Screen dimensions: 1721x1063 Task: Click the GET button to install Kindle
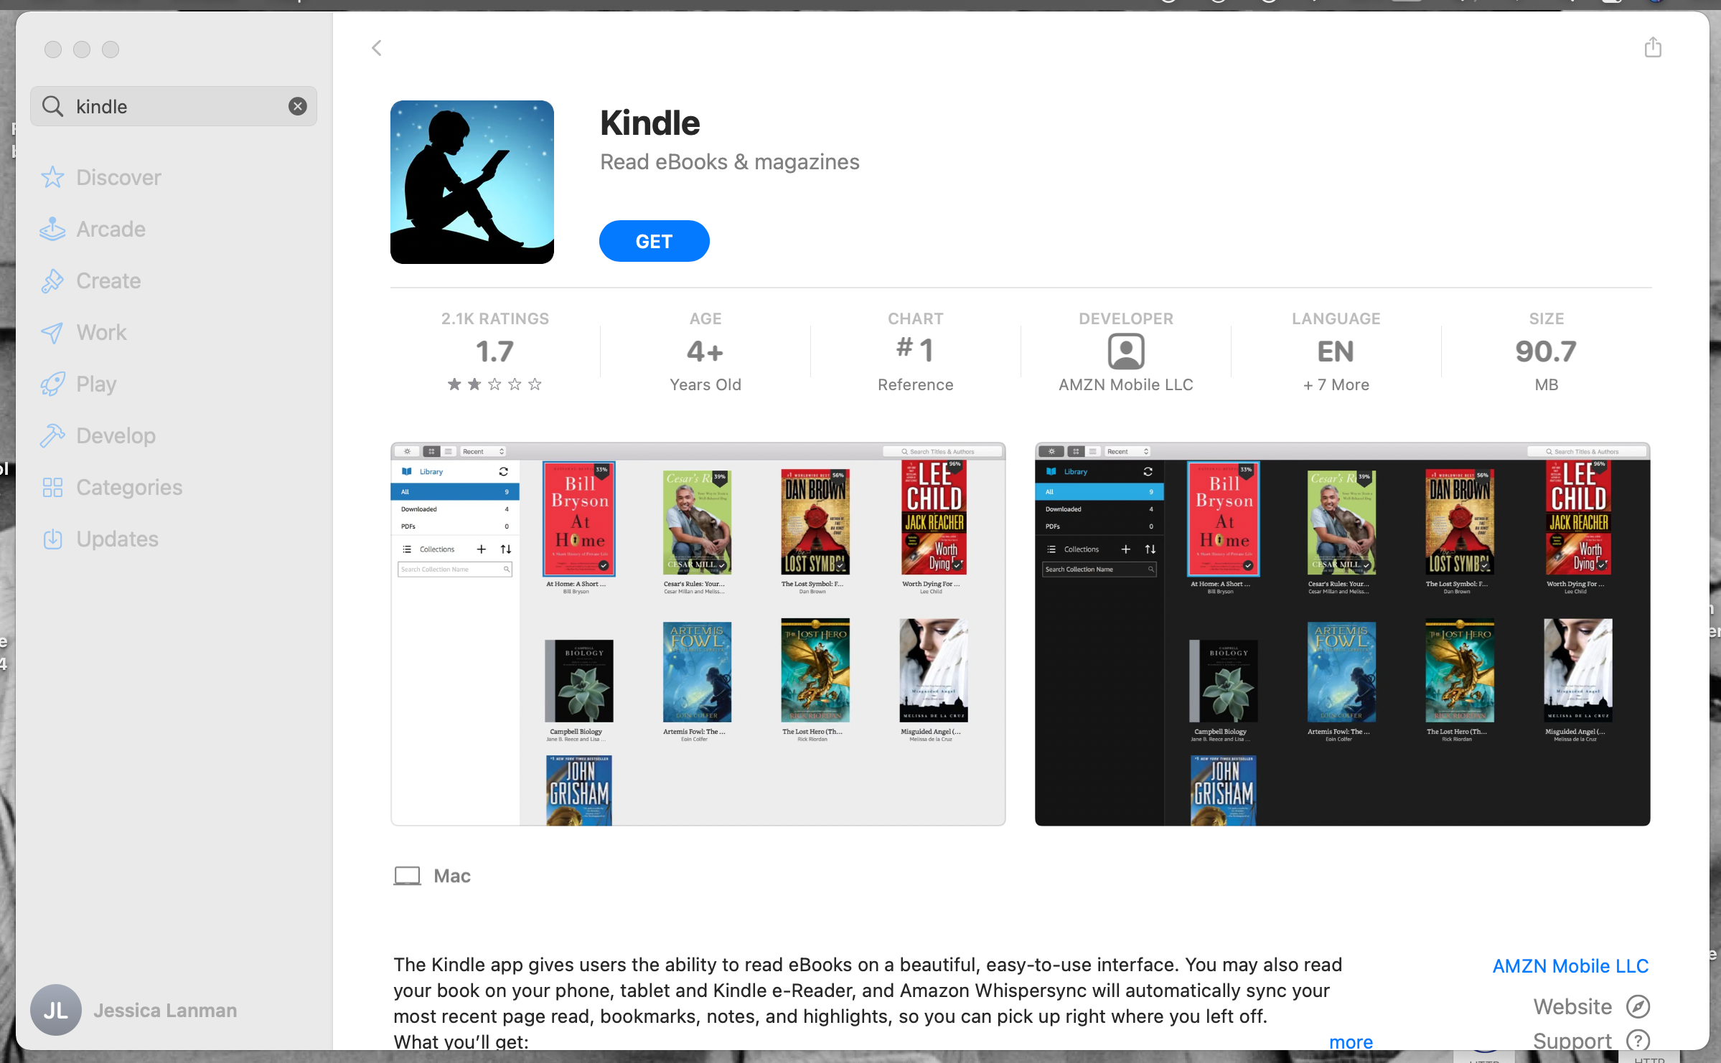pyautogui.click(x=654, y=242)
